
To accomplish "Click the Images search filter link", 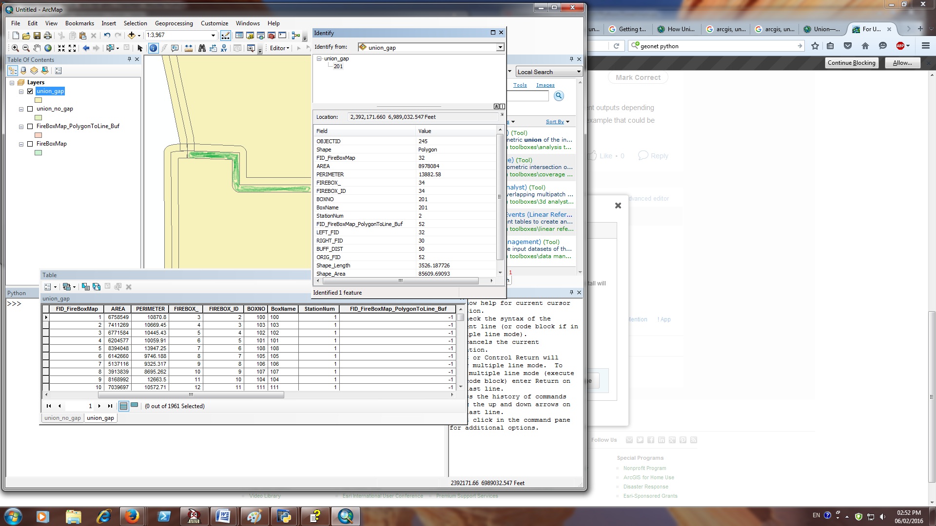I will [545, 85].
